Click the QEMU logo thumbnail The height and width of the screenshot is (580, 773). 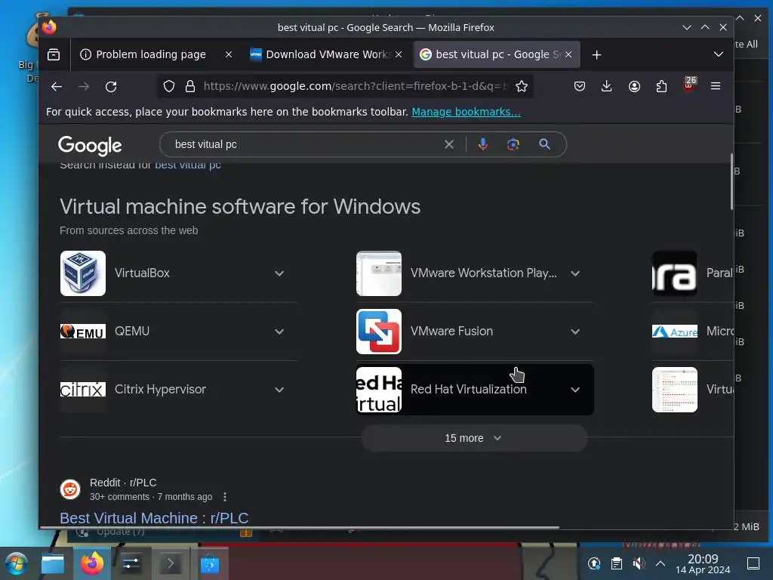pyautogui.click(x=83, y=332)
